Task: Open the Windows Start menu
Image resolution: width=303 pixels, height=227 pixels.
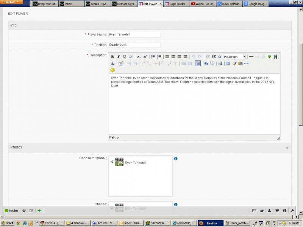Action: pyautogui.click(x=7, y=223)
